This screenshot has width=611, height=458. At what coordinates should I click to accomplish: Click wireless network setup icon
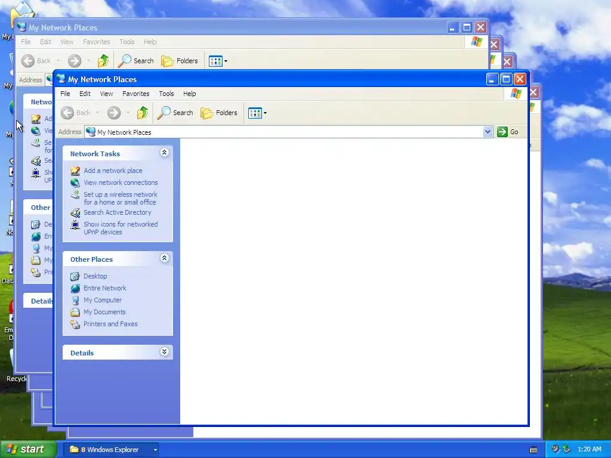pyautogui.click(x=75, y=194)
